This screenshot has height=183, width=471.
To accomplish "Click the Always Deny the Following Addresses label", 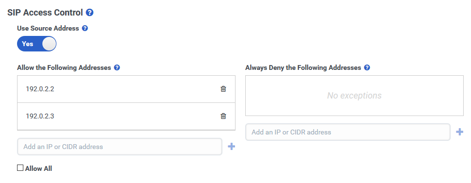I will point(303,67).
